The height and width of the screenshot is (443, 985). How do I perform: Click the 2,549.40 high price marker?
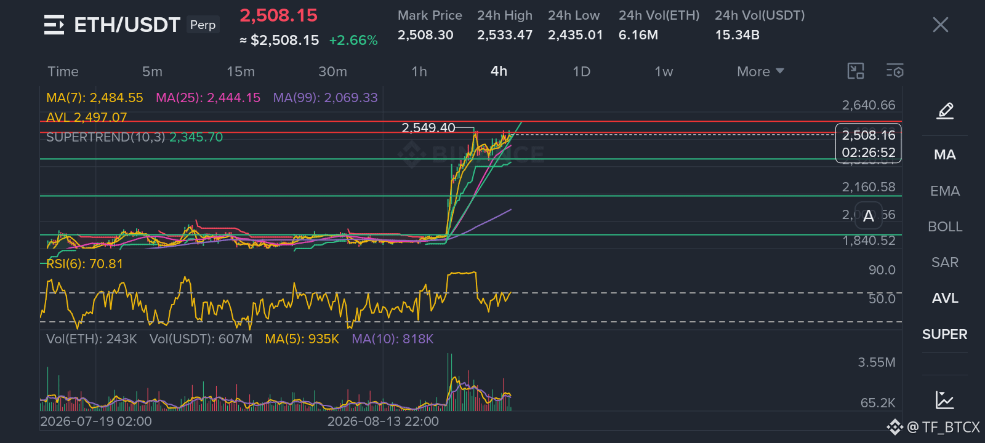(428, 128)
